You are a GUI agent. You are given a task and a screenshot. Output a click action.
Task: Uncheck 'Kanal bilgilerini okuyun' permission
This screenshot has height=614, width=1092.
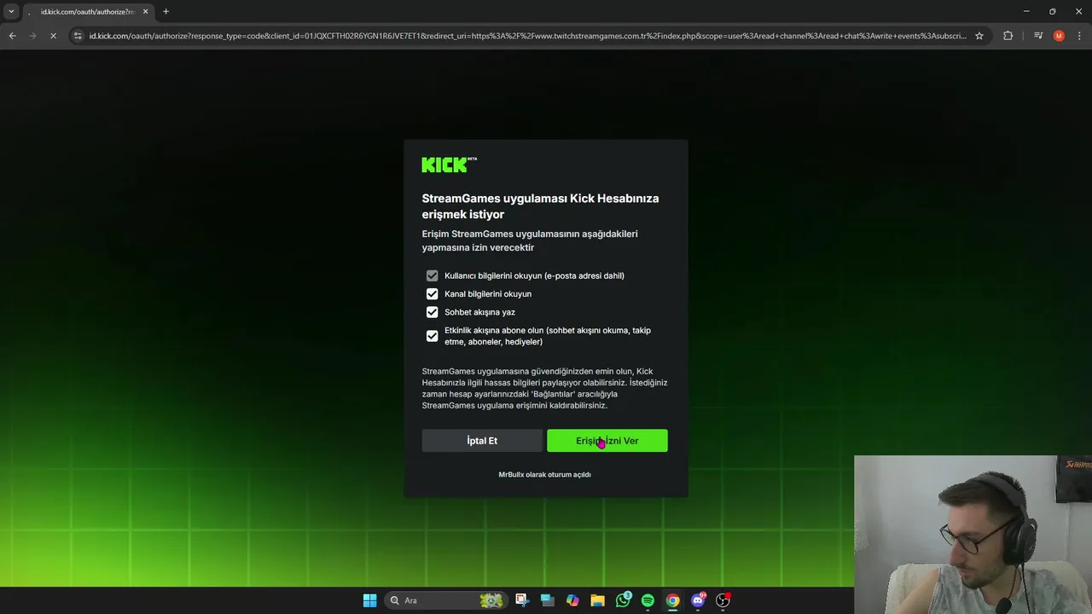[x=432, y=293]
